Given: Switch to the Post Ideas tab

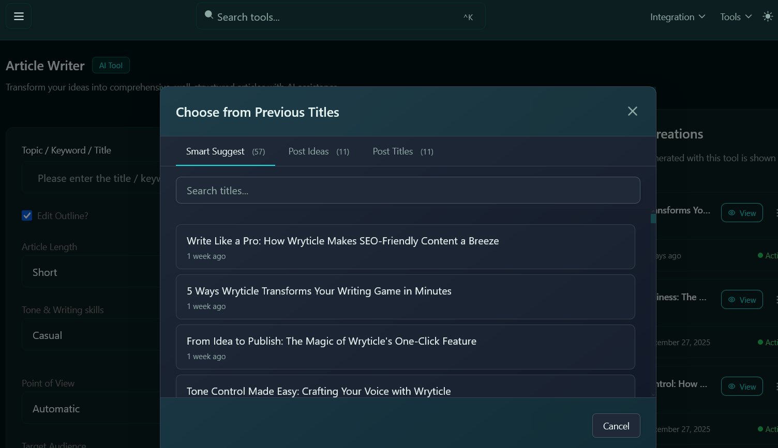Looking at the screenshot, I should [x=318, y=151].
